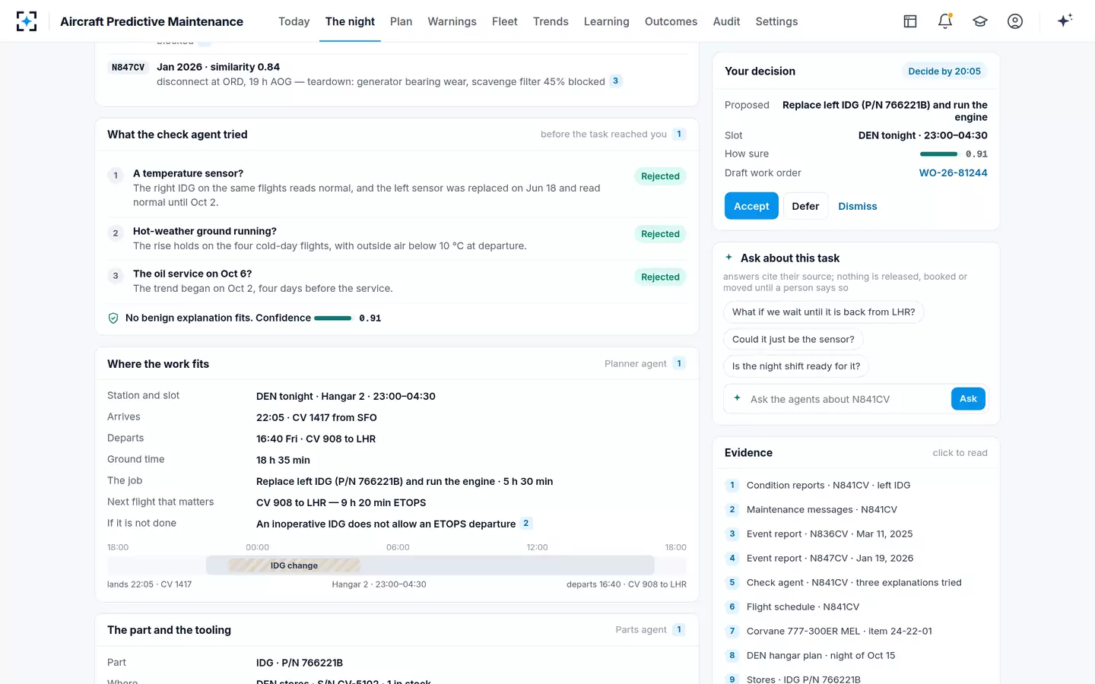Open evidence 8: DEN hangar plan

pyautogui.click(x=856, y=656)
